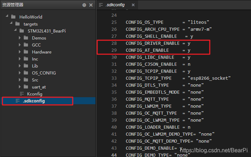Expand the Inc folder

pos(20,59)
